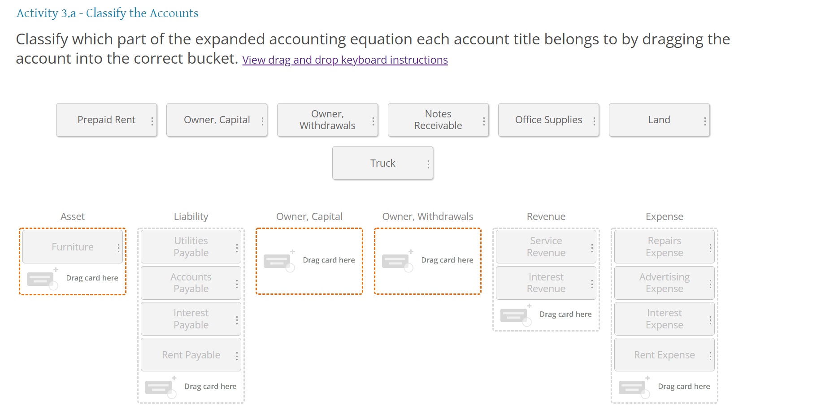Click the Accounts Payable card's drag handle
Screen dimensions: 834x418
(237, 284)
